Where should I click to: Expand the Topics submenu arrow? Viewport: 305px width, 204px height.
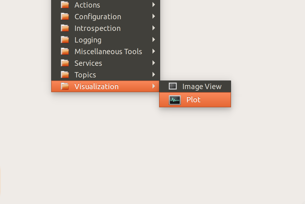(x=154, y=74)
